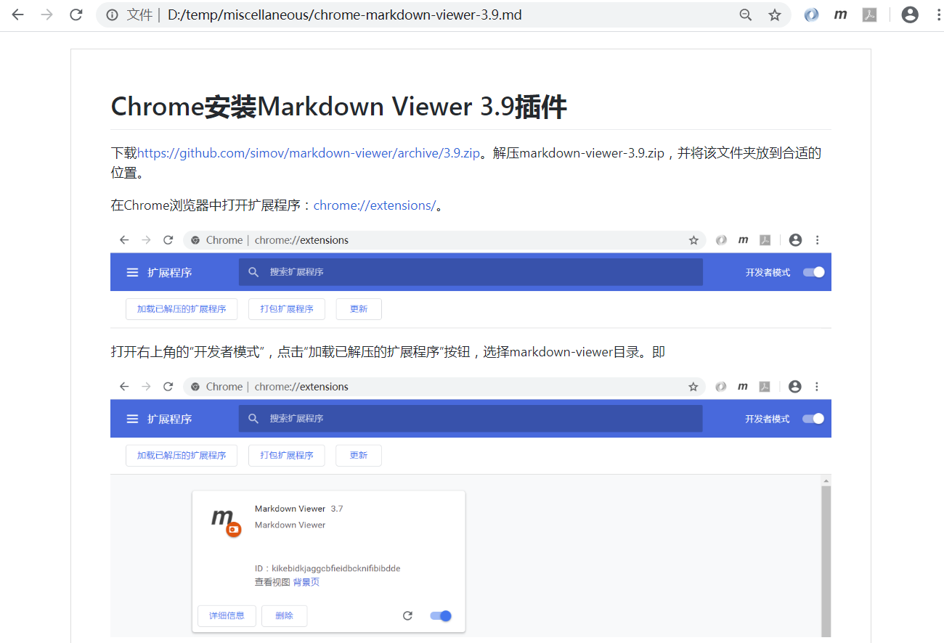Toggle 开发者模式 in the first screenshot
This screenshot has width=944, height=643.
point(814,271)
